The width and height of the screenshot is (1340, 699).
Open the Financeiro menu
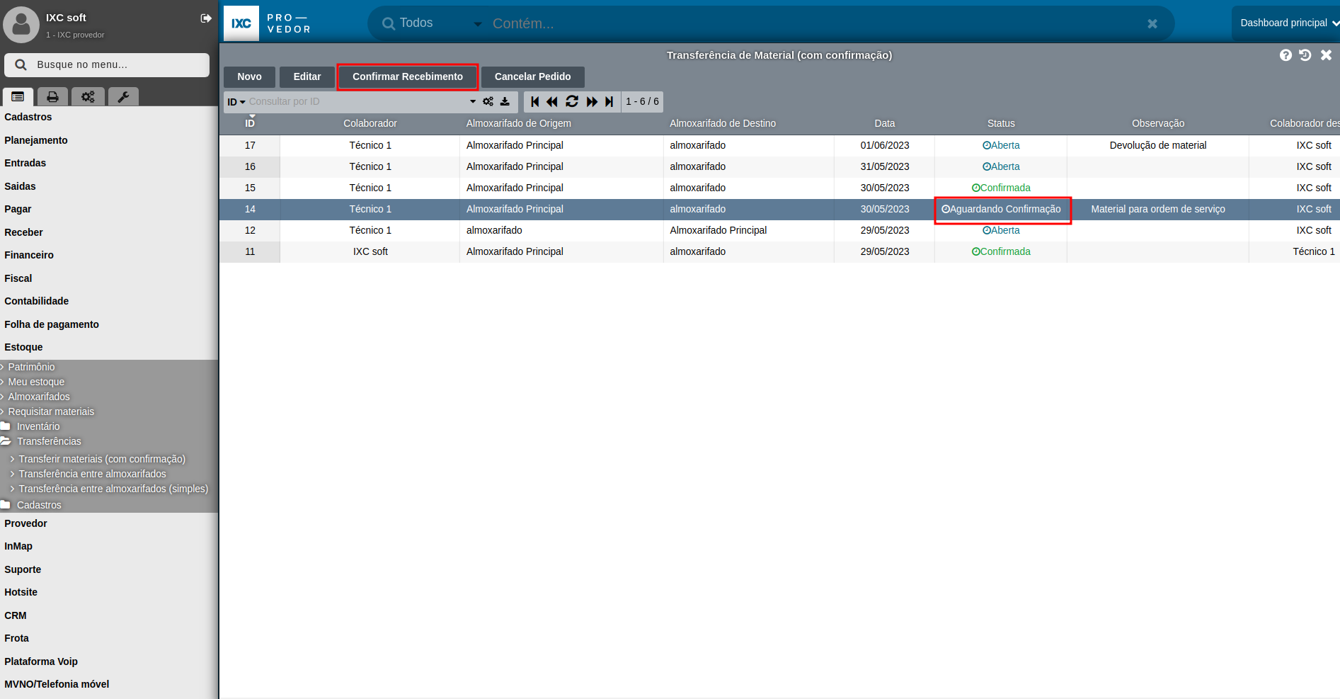(29, 255)
